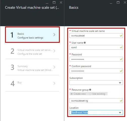This screenshot has height=121, width=127.
Task: Maximize the Basics blade
Action: pyautogui.click(x=118, y=3)
